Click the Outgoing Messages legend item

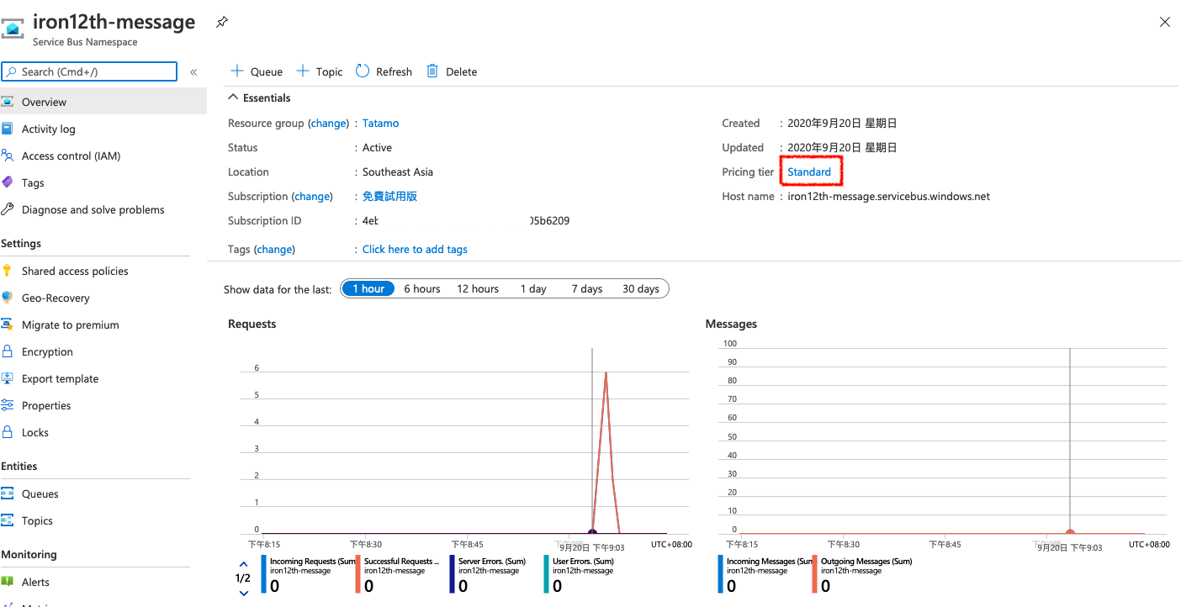point(862,575)
